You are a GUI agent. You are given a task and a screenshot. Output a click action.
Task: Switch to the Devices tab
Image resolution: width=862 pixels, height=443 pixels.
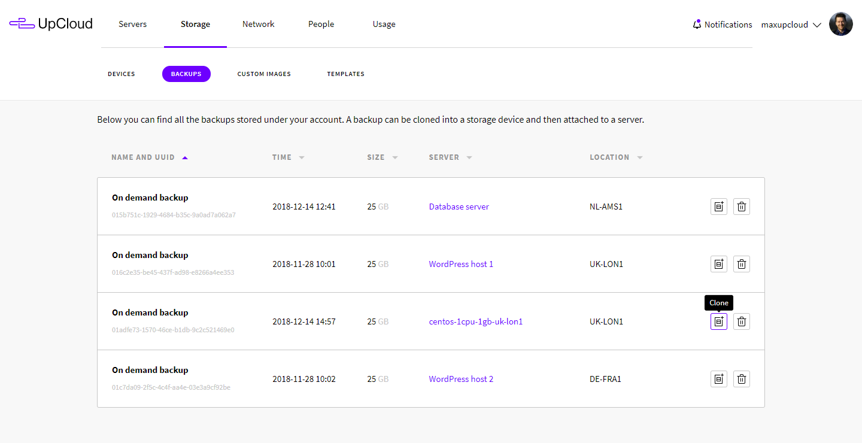tap(122, 74)
